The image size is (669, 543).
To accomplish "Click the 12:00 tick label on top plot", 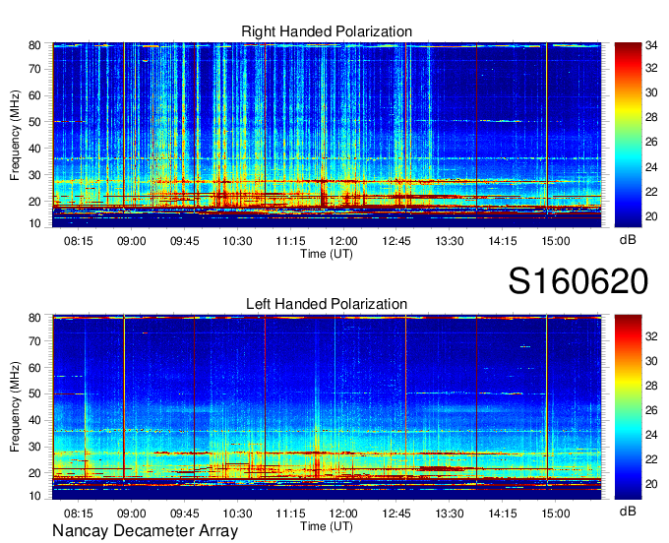I will (343, 241).
